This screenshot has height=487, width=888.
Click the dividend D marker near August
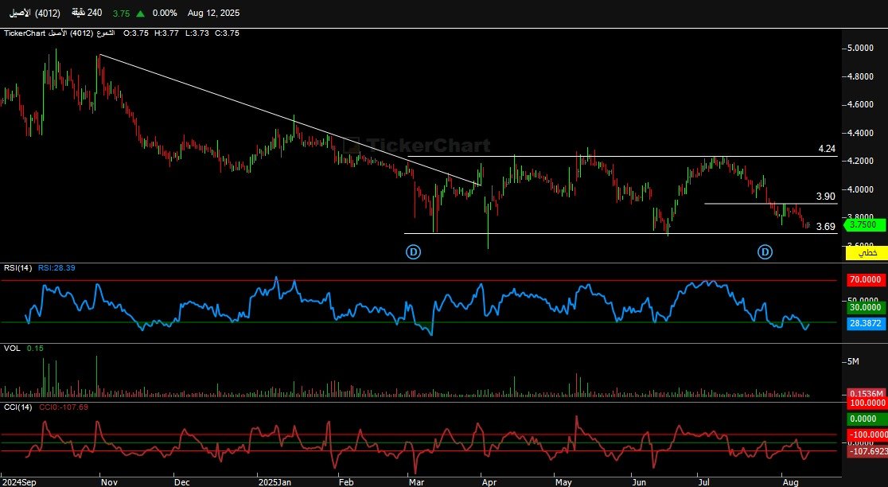[765, 252]
